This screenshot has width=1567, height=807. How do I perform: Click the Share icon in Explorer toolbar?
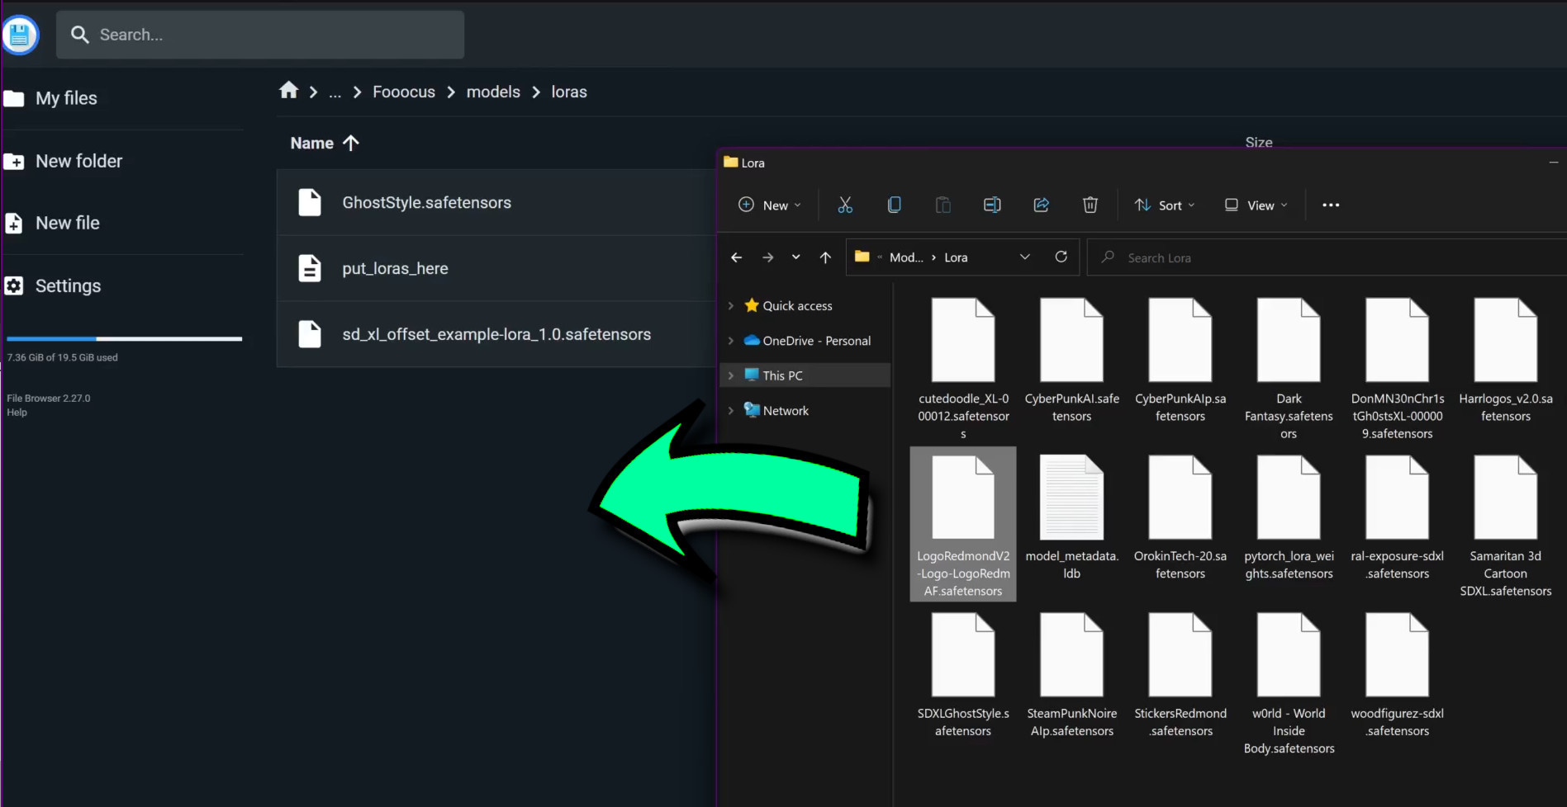(x=1041, y=205)
